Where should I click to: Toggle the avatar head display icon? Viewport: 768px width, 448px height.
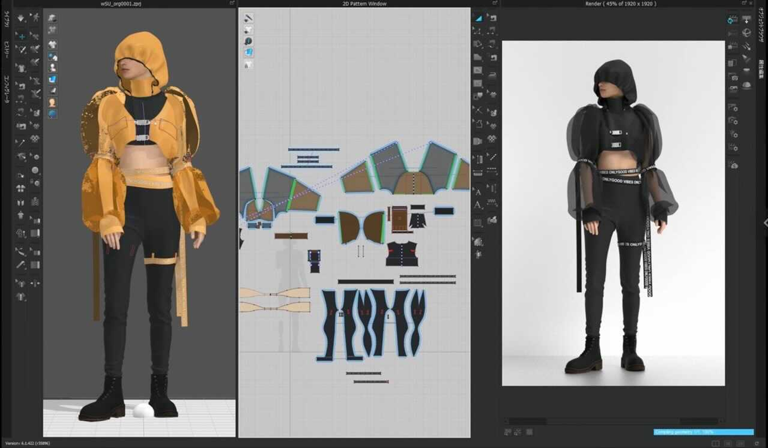pyautogui.click(x=52, y=102)
